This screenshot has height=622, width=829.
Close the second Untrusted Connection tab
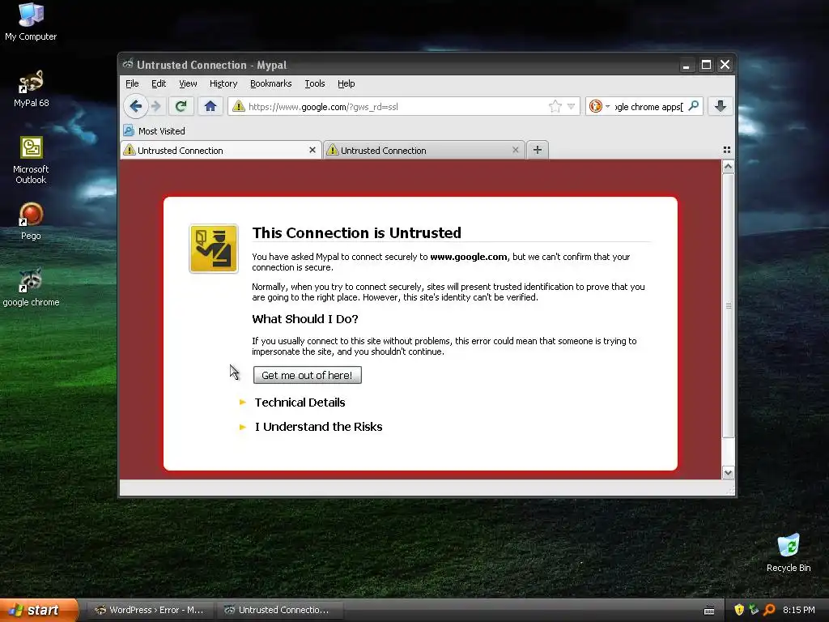(516, 150)
